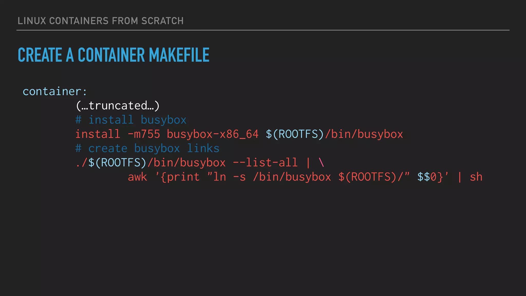Click the 'CREATE A CONTAINER MAKEFILE' title
Screen dimensions: 526x296
[x=113, y=55]
